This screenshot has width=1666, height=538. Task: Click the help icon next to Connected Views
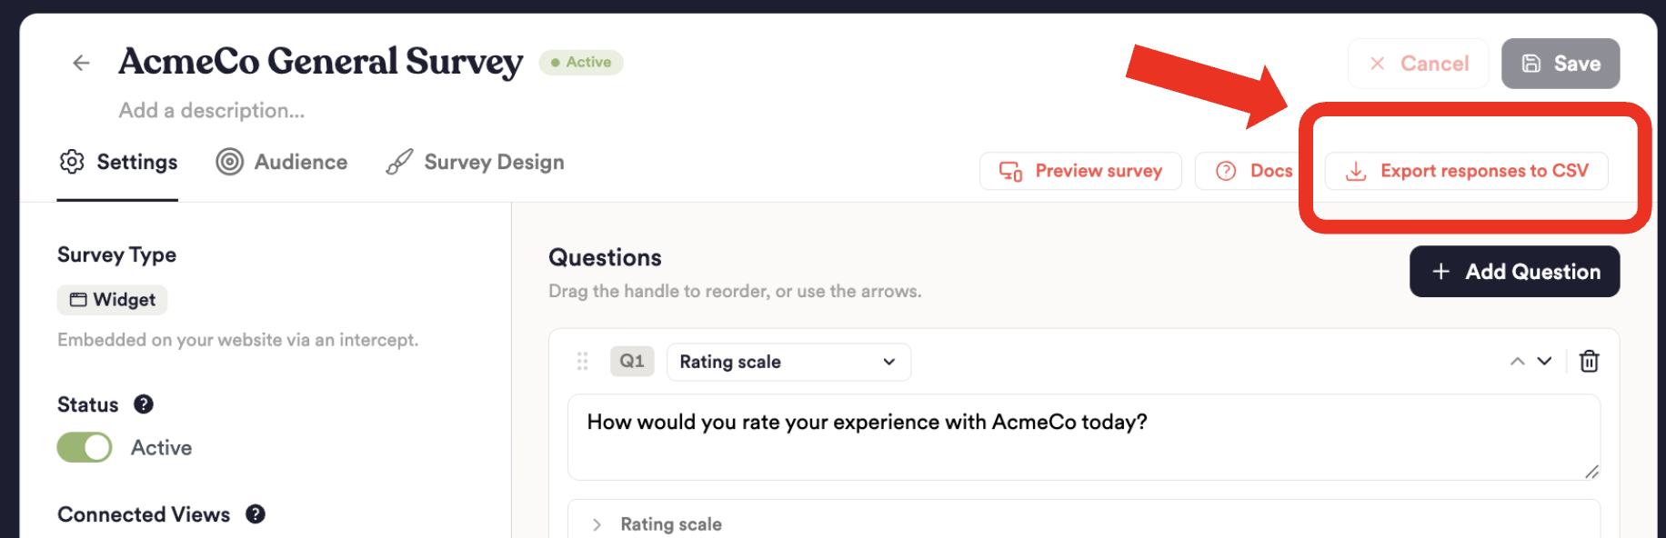coord(256,514)
